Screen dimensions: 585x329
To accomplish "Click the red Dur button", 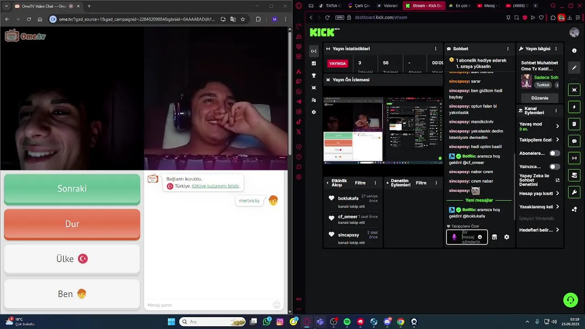I will tap(72, 224).
